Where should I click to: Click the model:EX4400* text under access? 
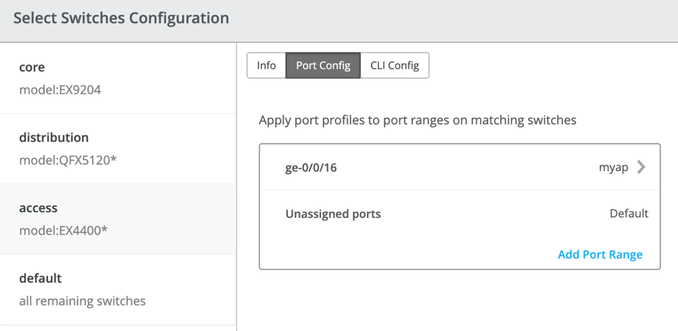pyautogui.click(x=63, y=230)
